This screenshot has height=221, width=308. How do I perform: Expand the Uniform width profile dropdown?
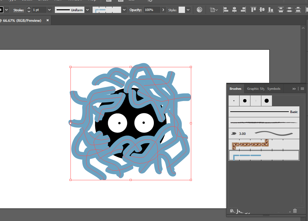click(88, 10)
